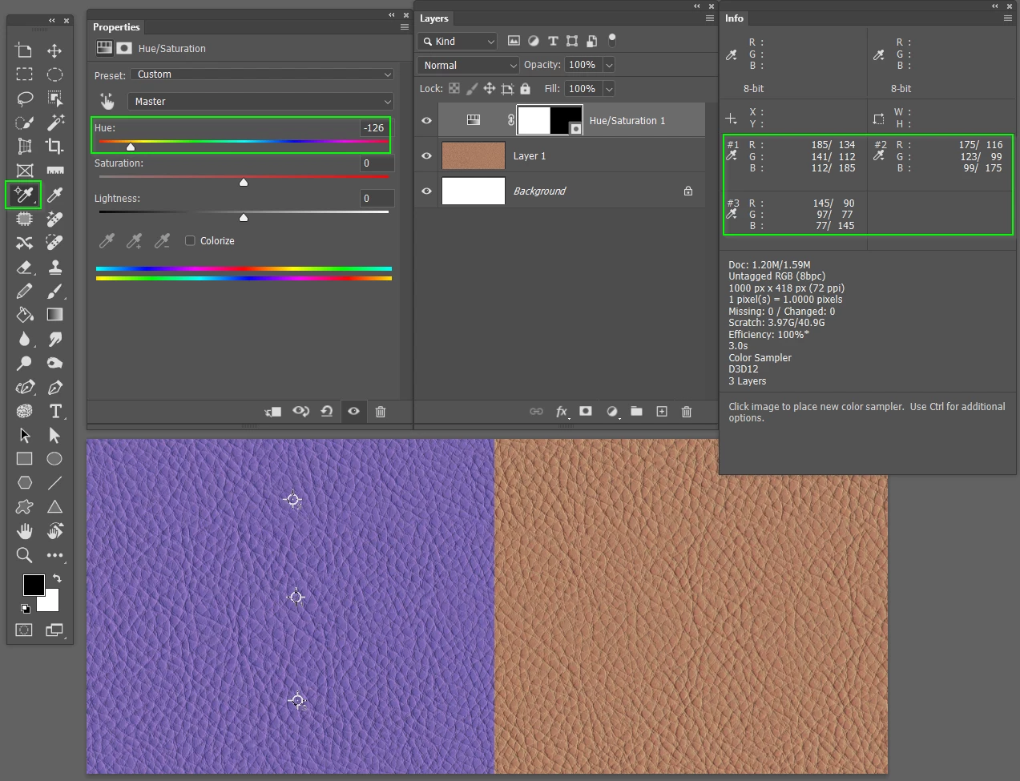Viewport: 1020px width, 781px height.
Task: Expand the Fill slider arrow
Action: pyautogui.click(x=609, y=89)
